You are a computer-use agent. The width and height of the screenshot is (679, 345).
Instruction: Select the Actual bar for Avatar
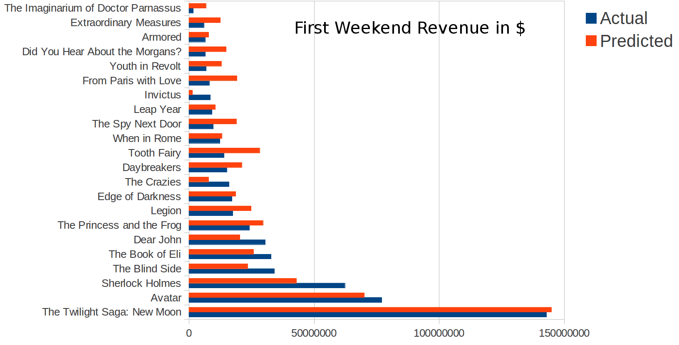tap(285, 300)
